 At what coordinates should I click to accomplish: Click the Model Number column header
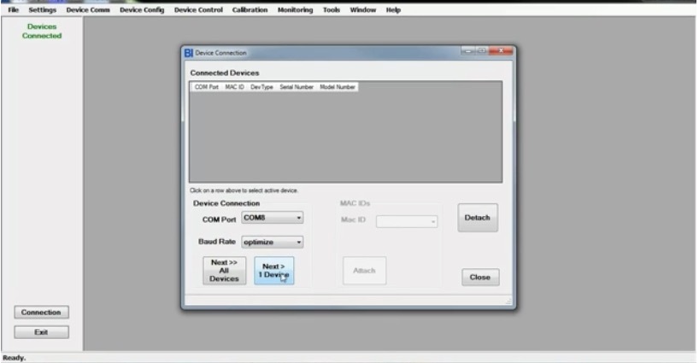[x=338, y=87]
